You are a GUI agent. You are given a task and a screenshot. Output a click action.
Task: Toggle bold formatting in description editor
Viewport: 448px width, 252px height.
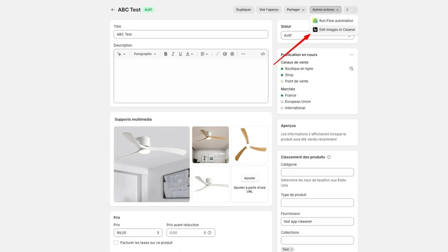click(165, 54)
